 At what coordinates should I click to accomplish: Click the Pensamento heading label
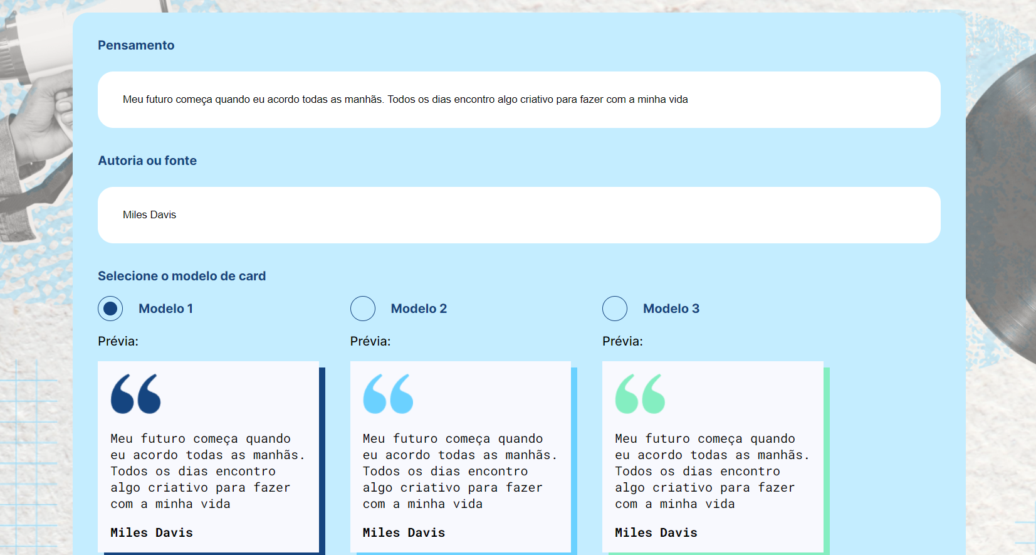[136, 45]
